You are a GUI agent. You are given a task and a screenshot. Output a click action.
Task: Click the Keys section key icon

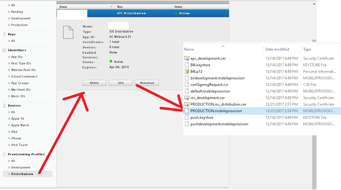[4, 34]
